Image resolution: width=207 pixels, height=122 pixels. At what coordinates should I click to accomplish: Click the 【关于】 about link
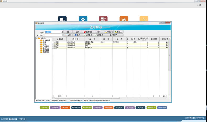200,5
